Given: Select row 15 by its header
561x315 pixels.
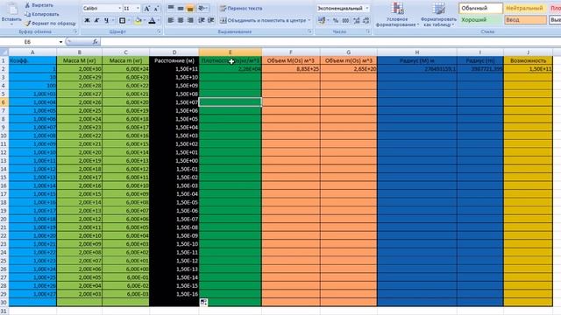Looking at the screenshot, I should 4,178.
